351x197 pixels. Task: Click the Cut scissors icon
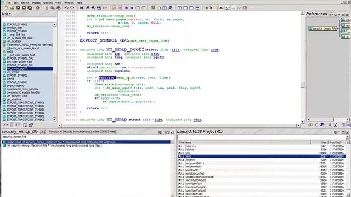47,8
